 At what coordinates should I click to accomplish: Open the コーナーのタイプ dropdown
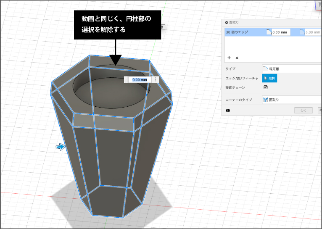pos(291,100)
